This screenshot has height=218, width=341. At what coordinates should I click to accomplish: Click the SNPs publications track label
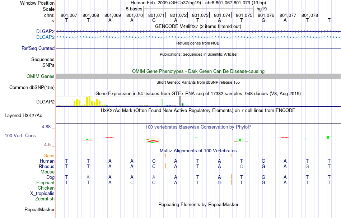(48, 65)
